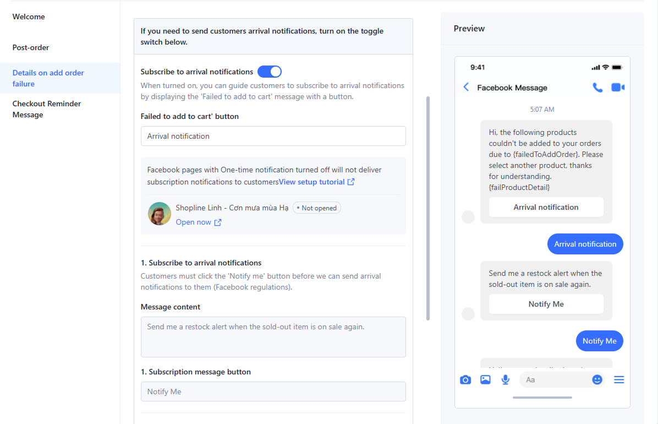Click the microphone icon in chat bar

pyautogui.click(x=505, y=379)
